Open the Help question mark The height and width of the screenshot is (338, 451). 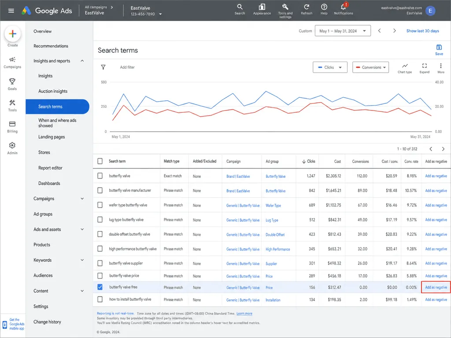click(324, 9)
